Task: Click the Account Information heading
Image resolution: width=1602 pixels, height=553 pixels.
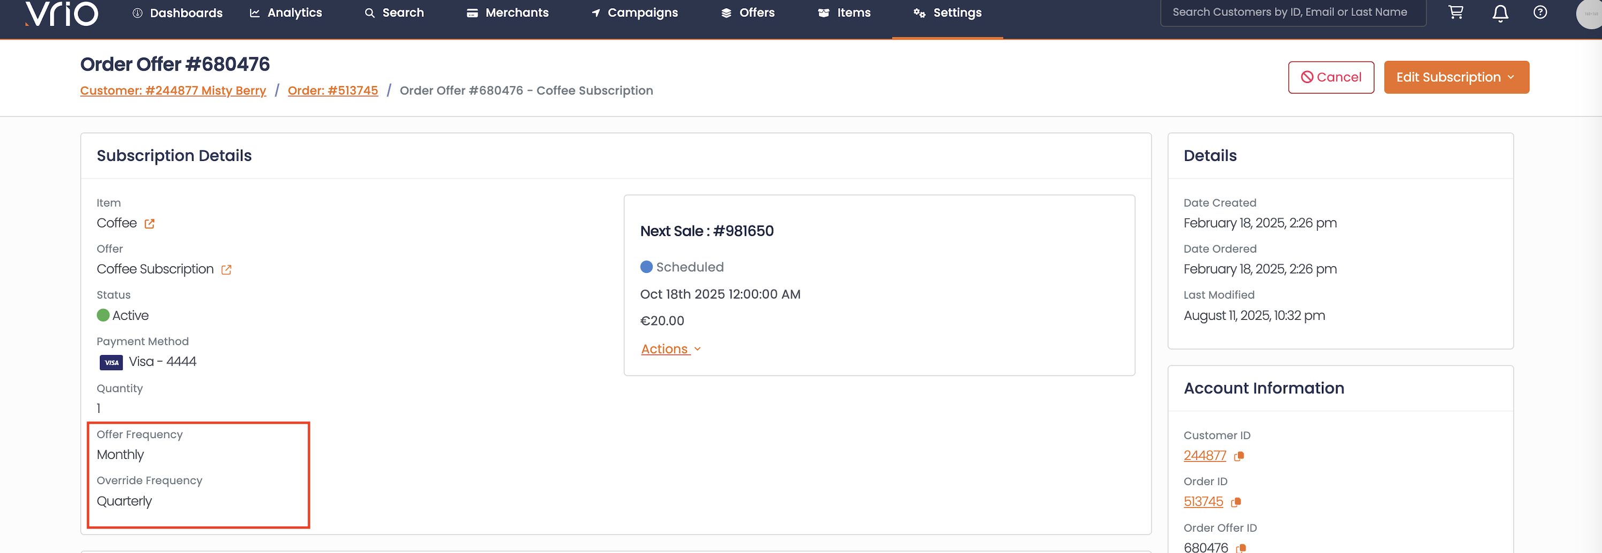Action: [1264, 388]
